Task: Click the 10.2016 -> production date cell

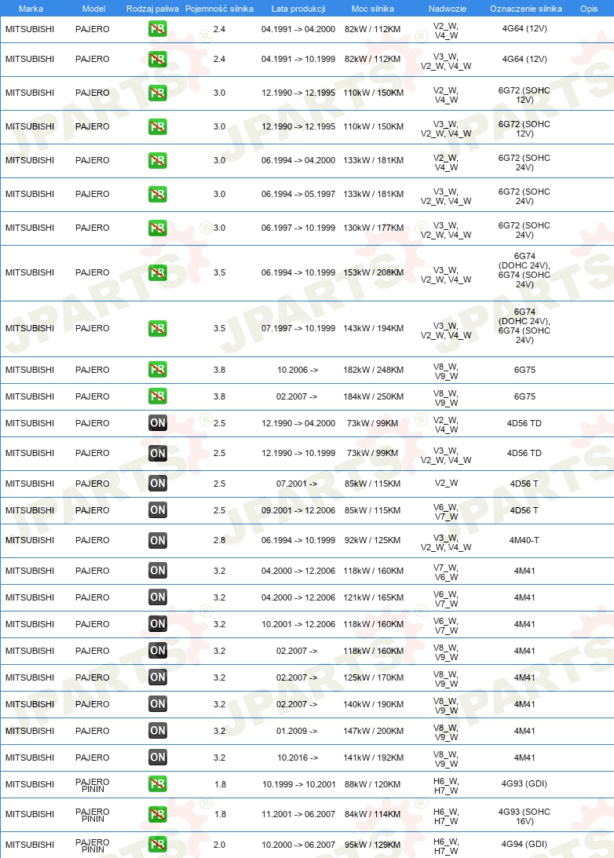Action: pos(297,758)
